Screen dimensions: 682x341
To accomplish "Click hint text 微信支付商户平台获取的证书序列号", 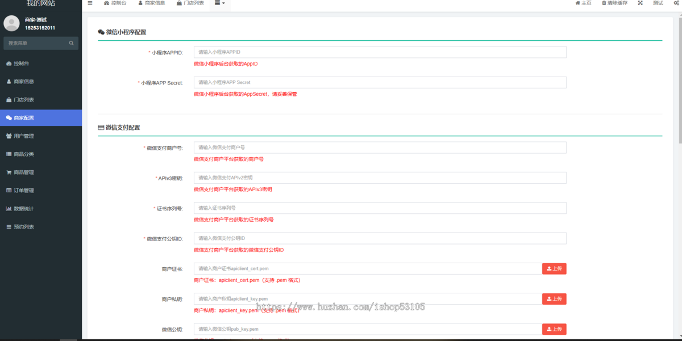I will [234, 220].
